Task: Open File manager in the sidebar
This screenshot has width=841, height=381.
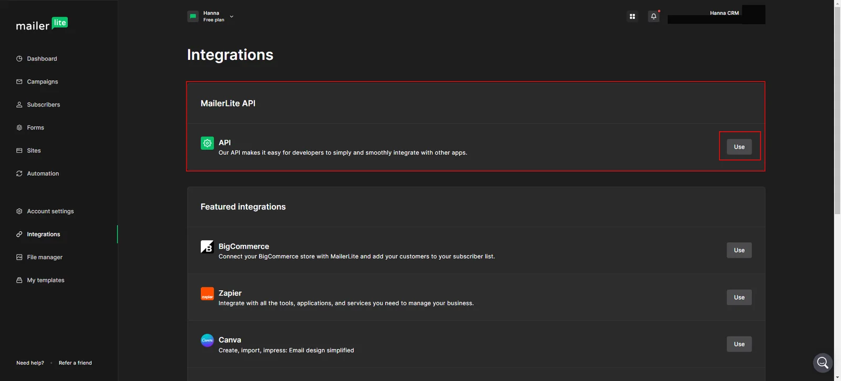Action: click(x=45, y=257)
